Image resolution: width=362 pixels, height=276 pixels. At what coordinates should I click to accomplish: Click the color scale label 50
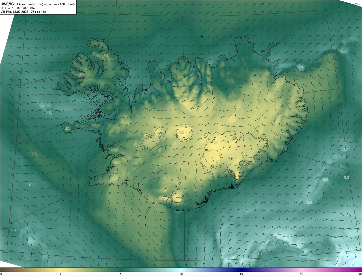(360, 274)
